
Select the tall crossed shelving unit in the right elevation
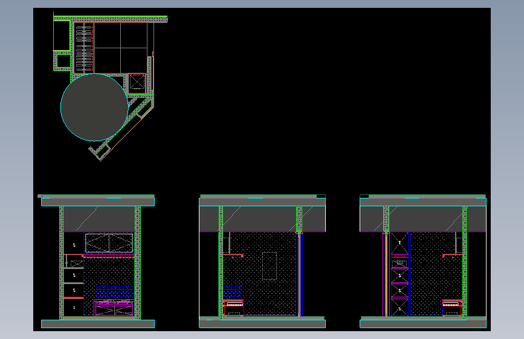[x=399, y=274]
